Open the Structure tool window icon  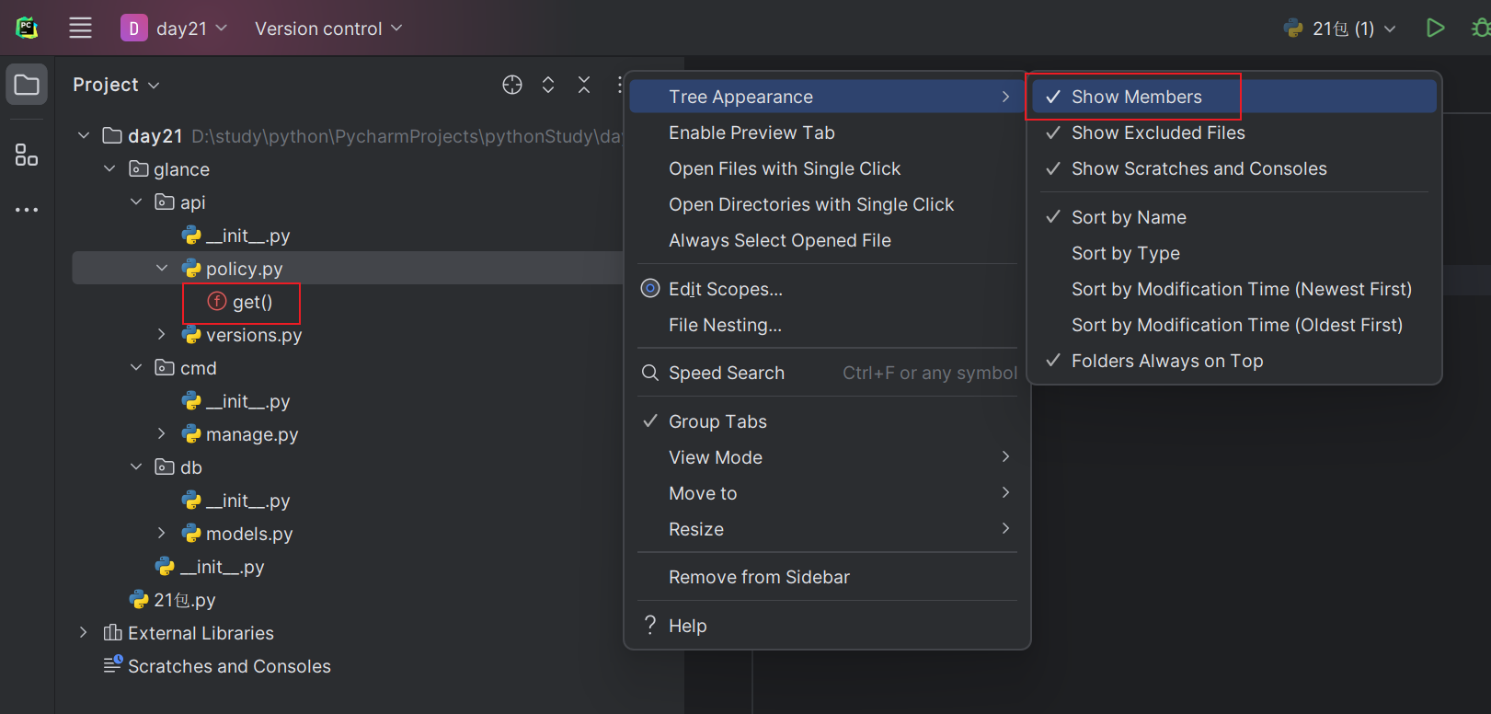click(x=27, y=155)
